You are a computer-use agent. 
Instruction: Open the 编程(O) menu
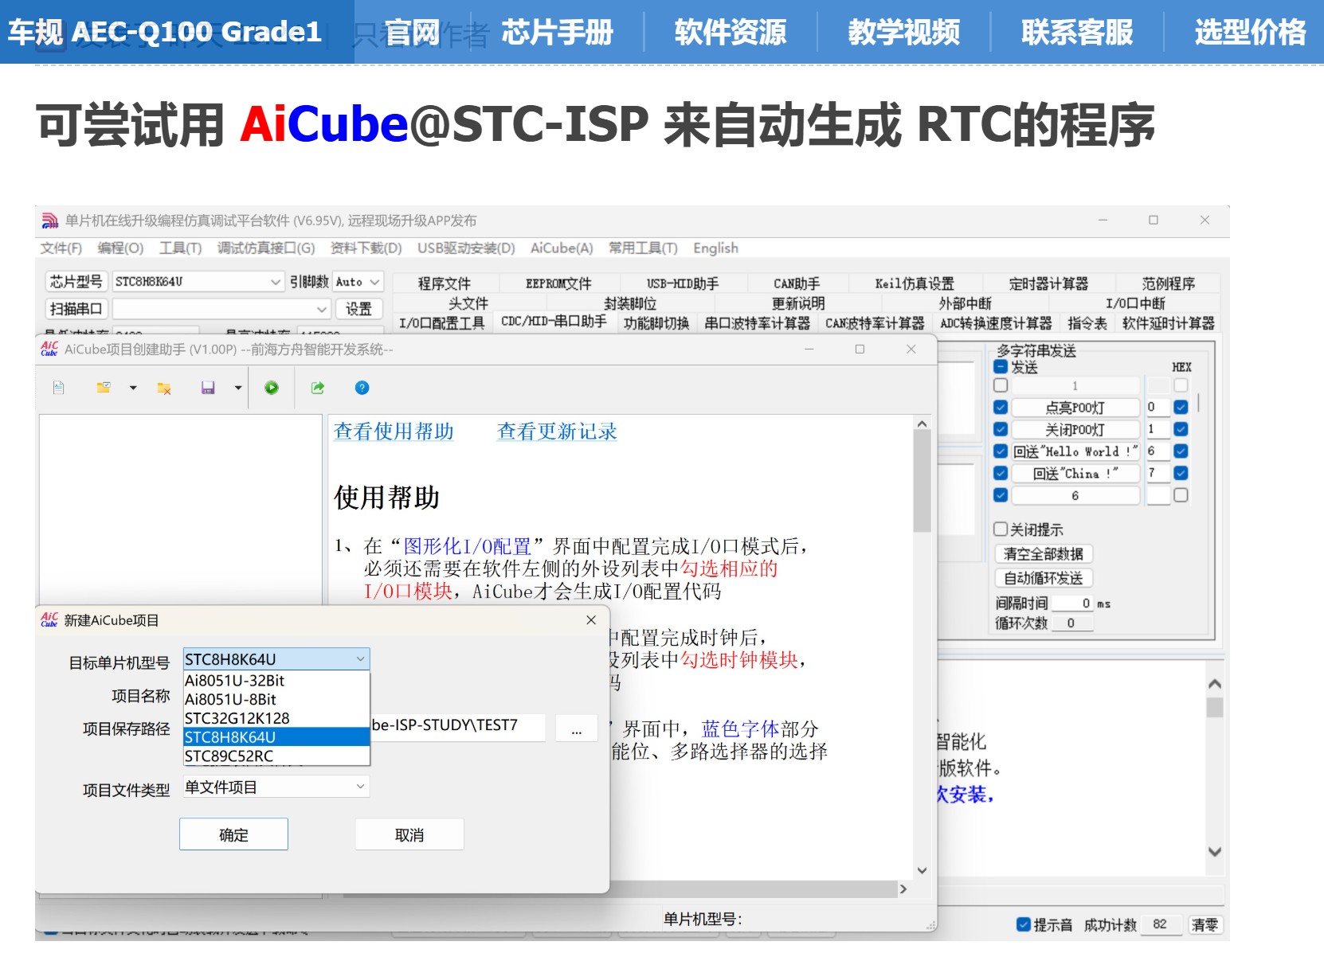(x=120, y=248)
